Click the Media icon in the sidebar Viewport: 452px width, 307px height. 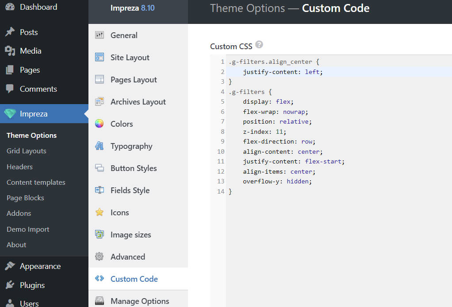10,51
